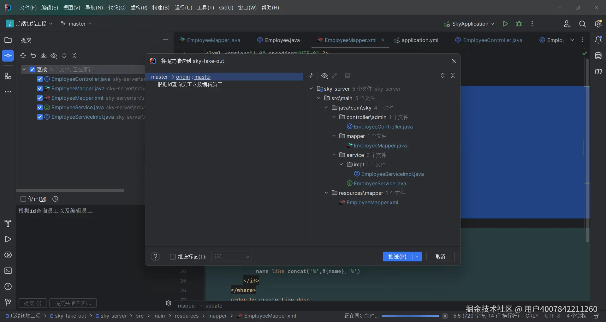606x322 pixels.
Task: Collapse all in push dialog file tree
Action: click(x=453, y=75)
